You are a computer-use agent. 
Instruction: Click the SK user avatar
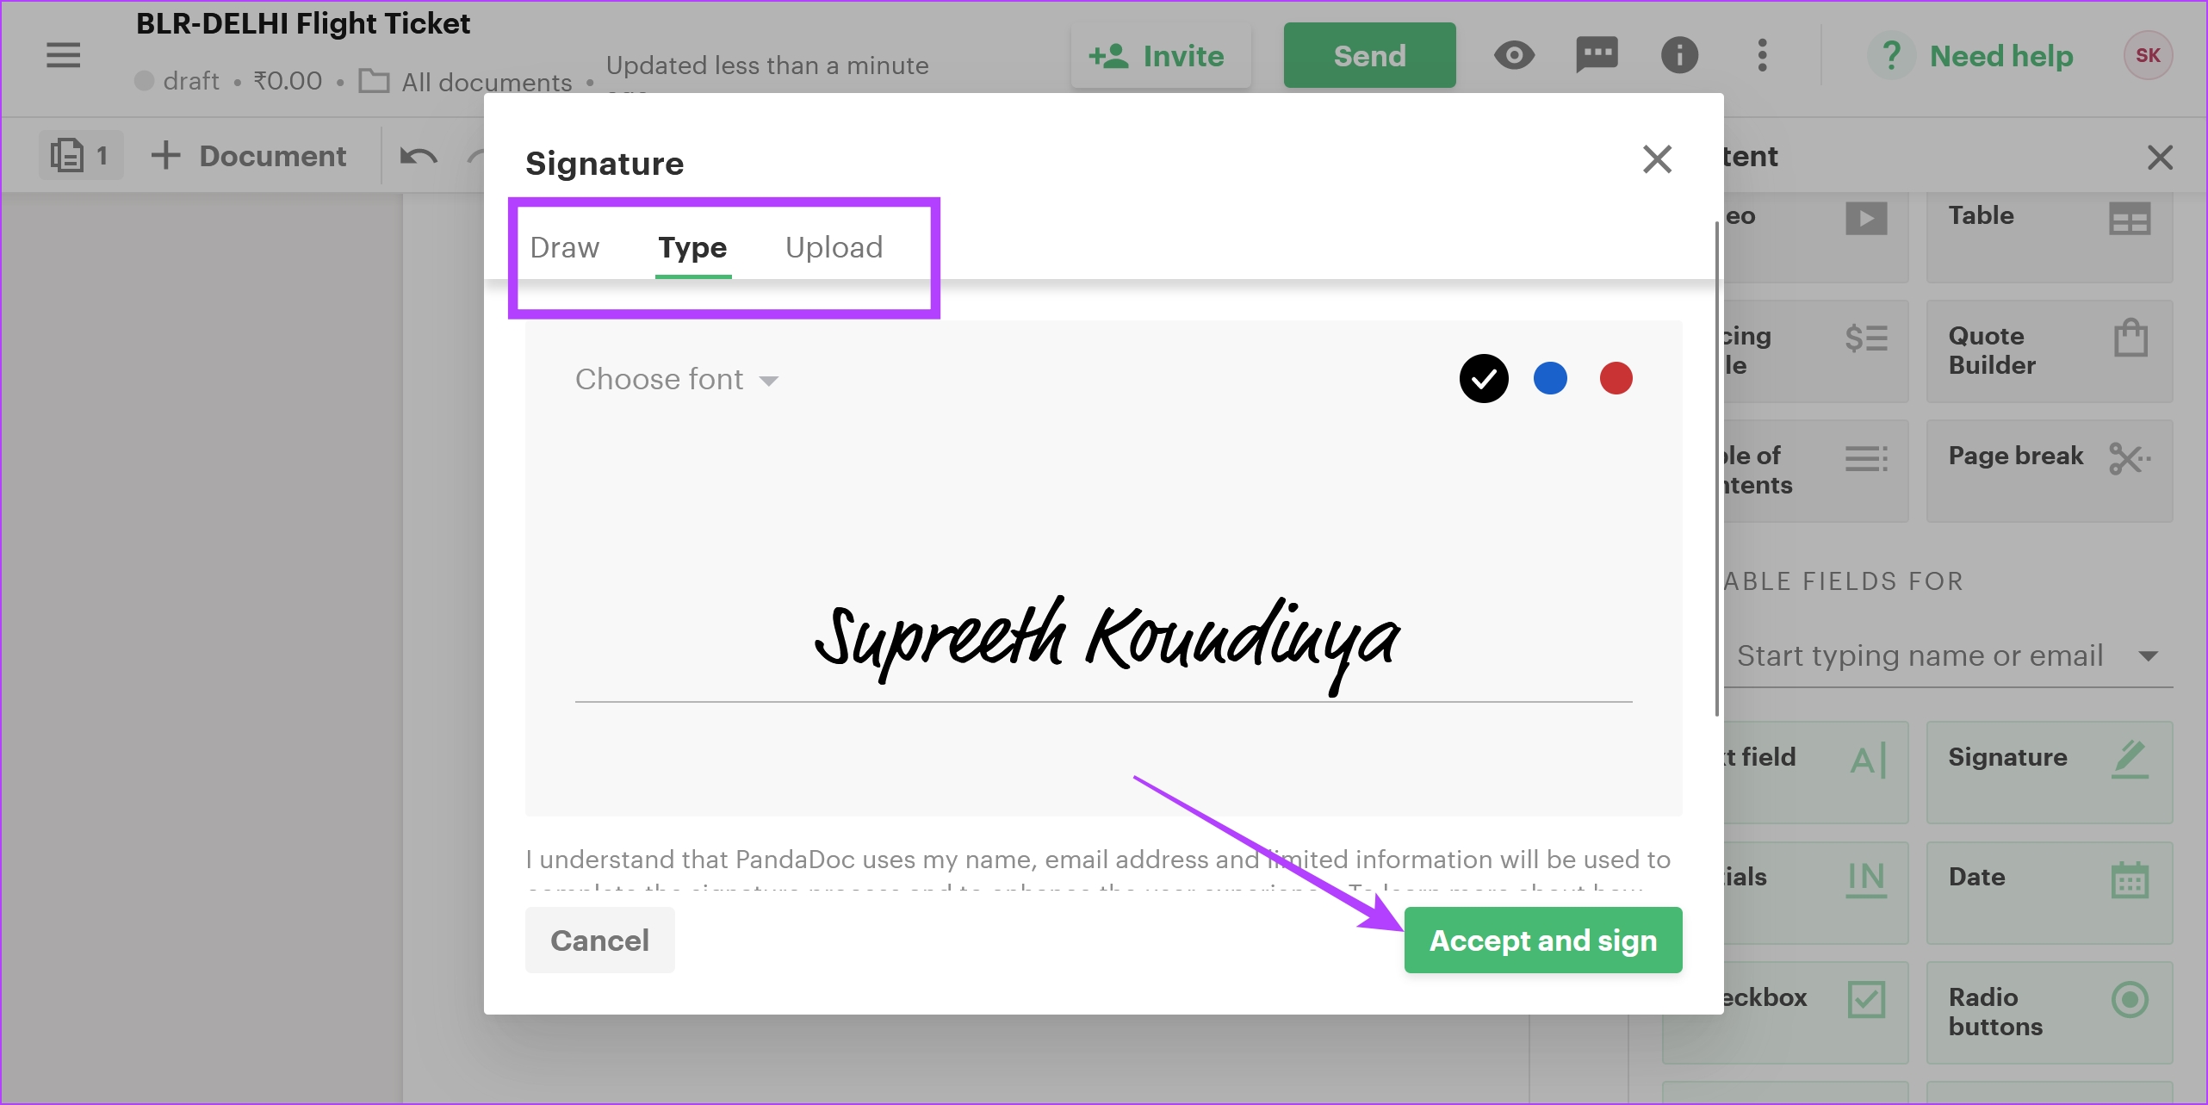coord(2148,55)
